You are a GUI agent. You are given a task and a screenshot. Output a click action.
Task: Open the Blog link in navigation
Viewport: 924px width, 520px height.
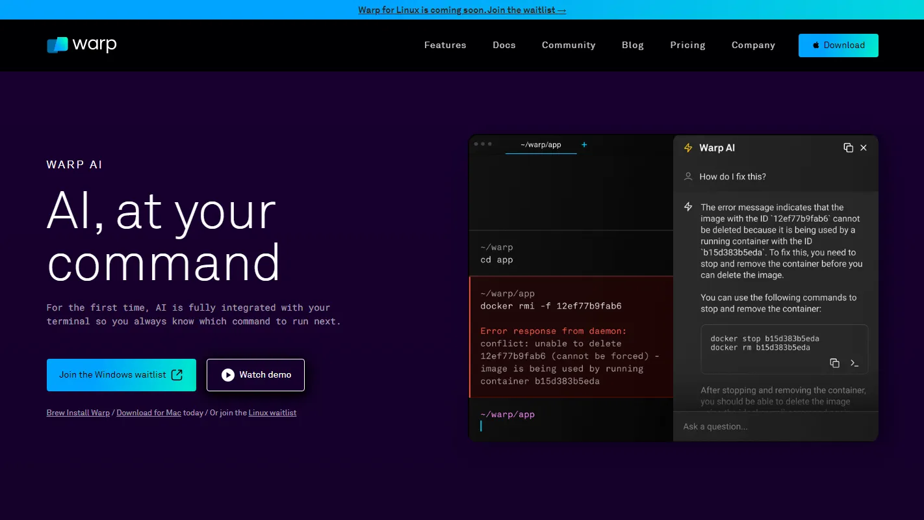tap(632, 45)
